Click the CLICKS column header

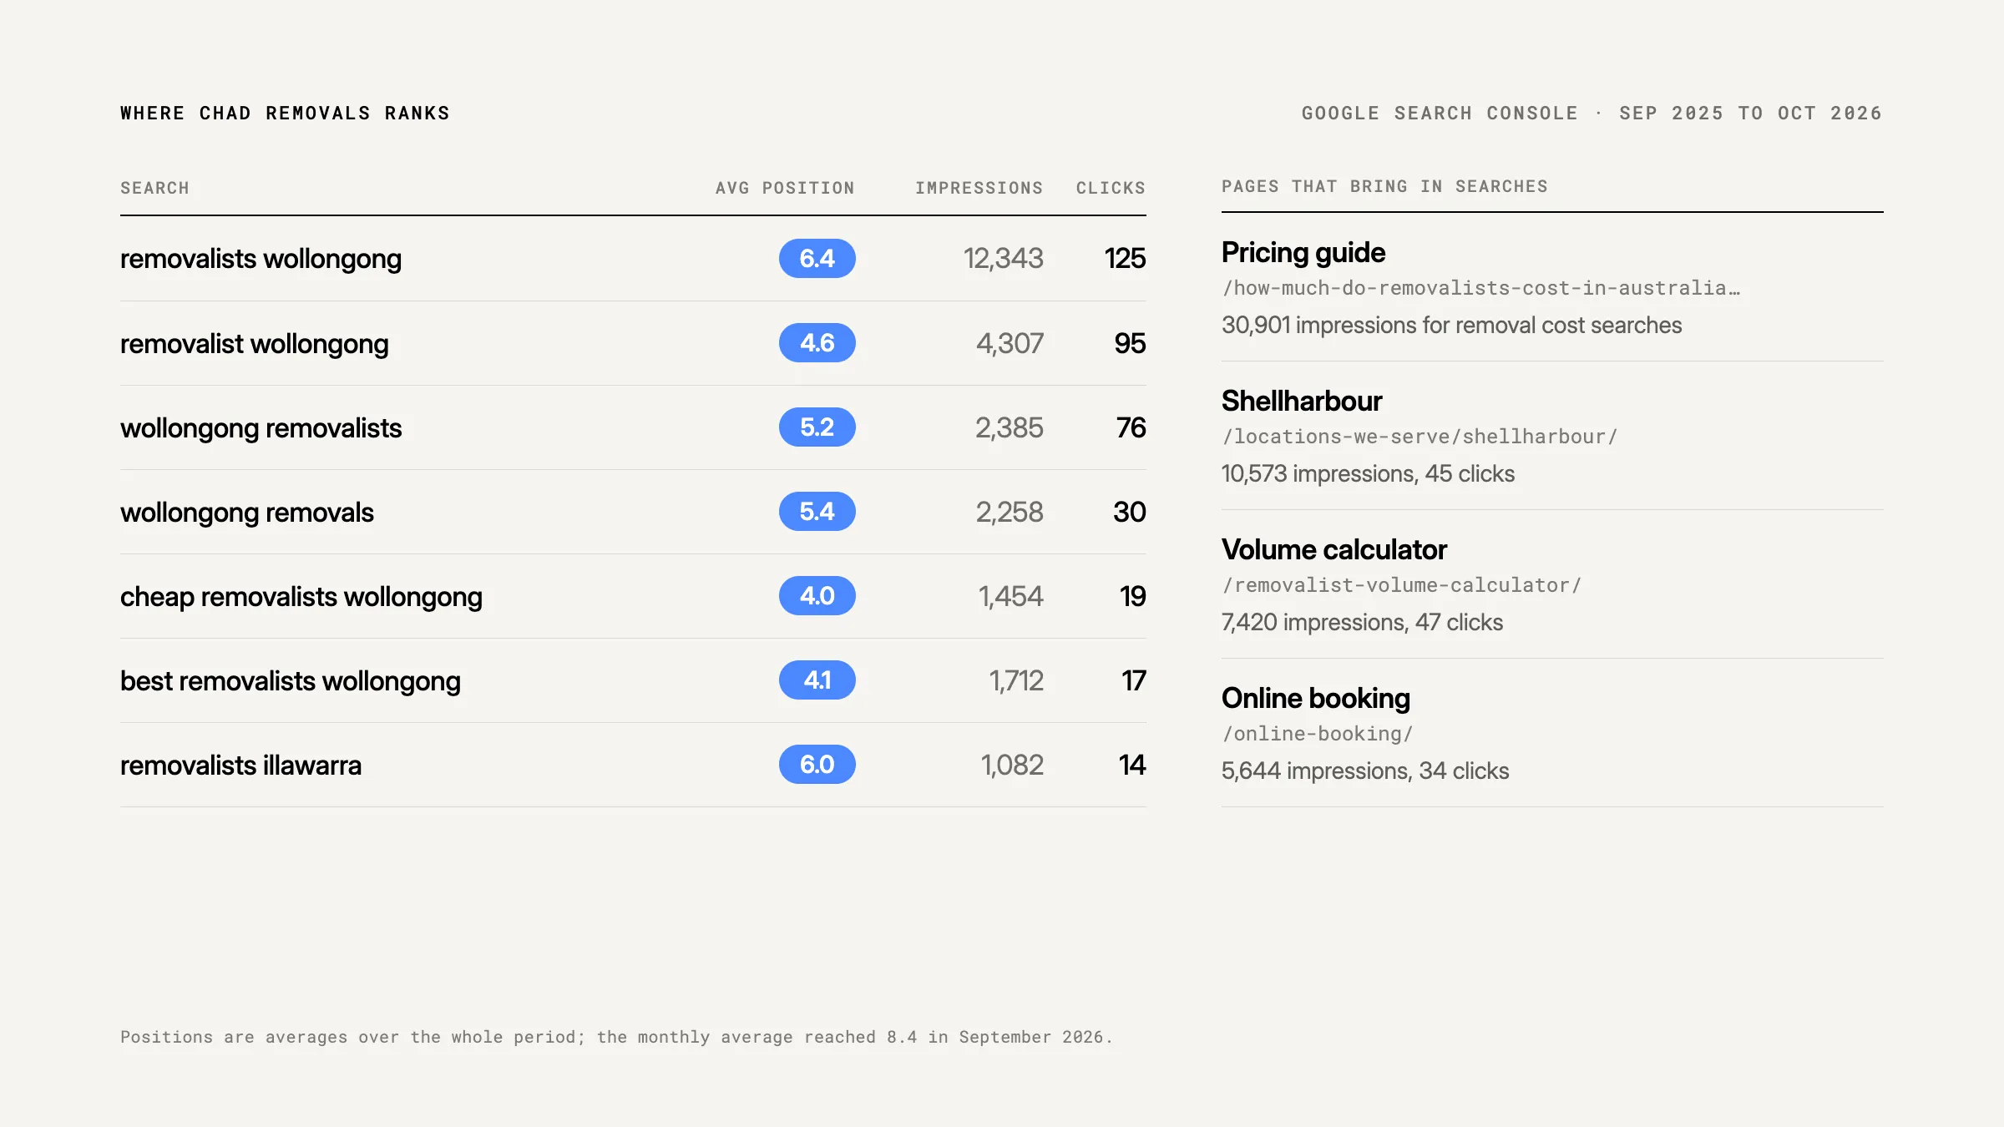1111,188
